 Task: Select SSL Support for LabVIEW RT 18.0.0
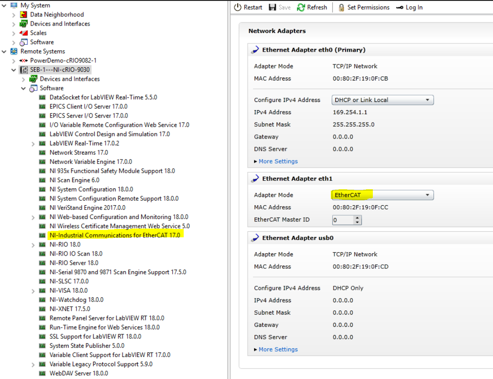coord(95,336)
